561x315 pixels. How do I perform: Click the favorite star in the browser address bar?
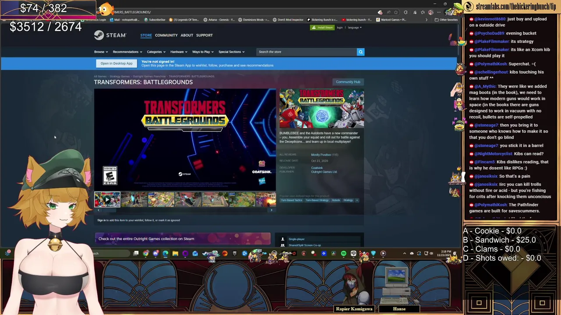396,12
